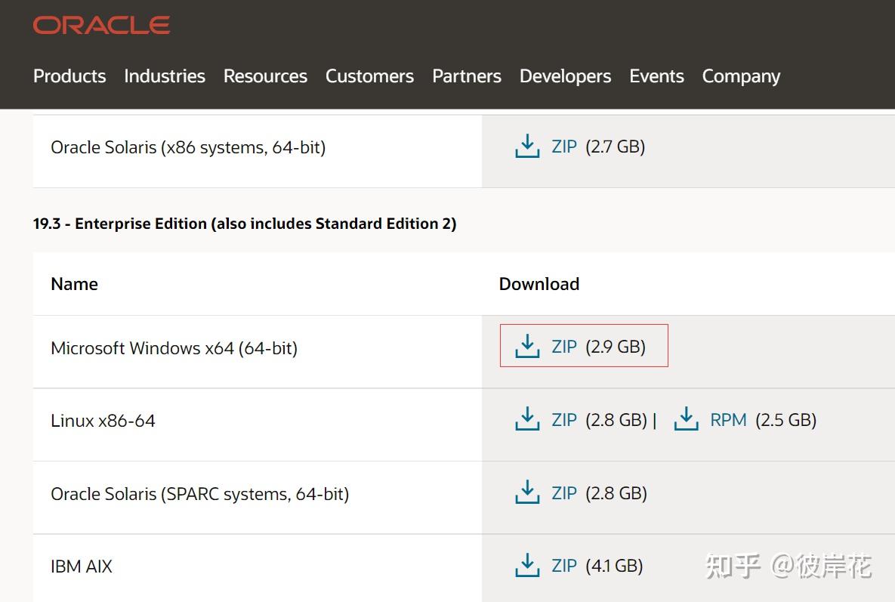Download the Linux x86-64 ZIP link
This screenshot has width=895, height=602.
coord(564,419)
